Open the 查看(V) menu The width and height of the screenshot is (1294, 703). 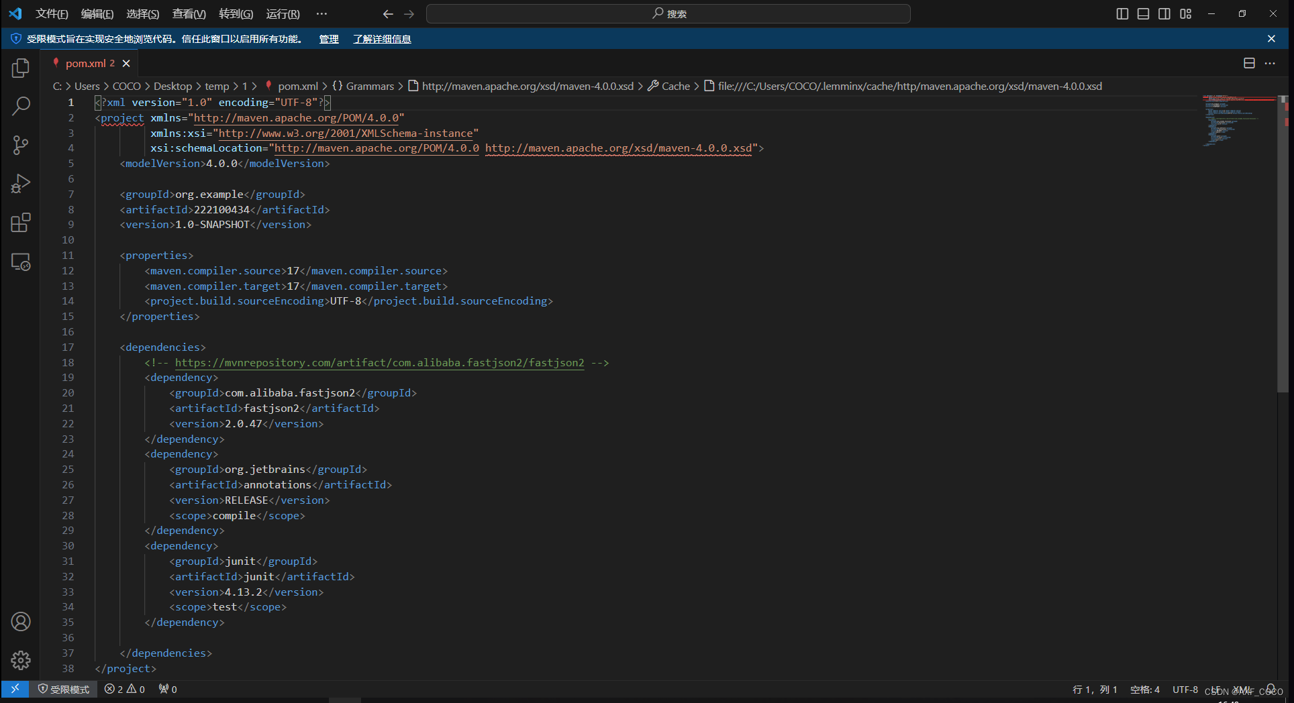coord(189,13)
